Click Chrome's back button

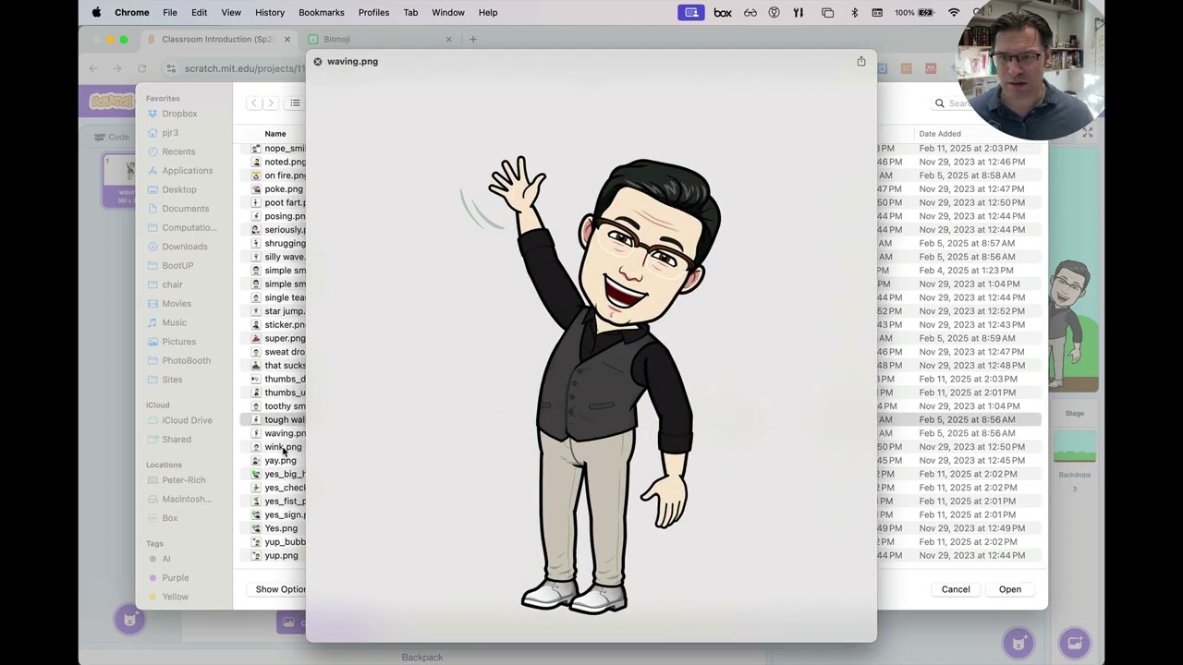[x=93, y=68]
